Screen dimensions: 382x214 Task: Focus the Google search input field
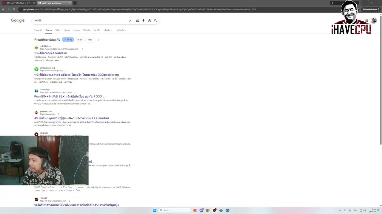point(81,21)
